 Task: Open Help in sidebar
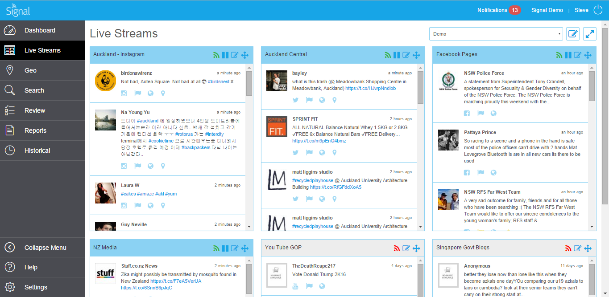pos(42,267)
